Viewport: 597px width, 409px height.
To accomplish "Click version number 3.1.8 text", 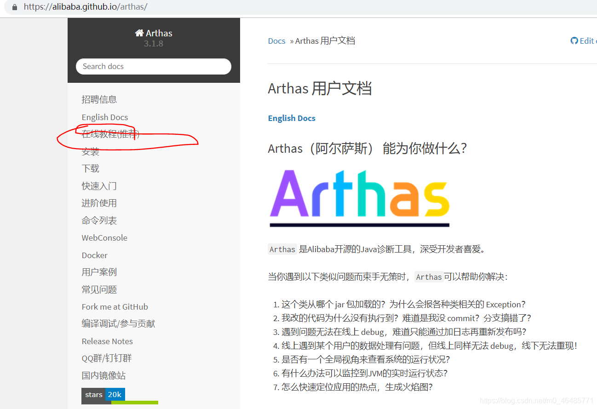I will coord(154,44).
